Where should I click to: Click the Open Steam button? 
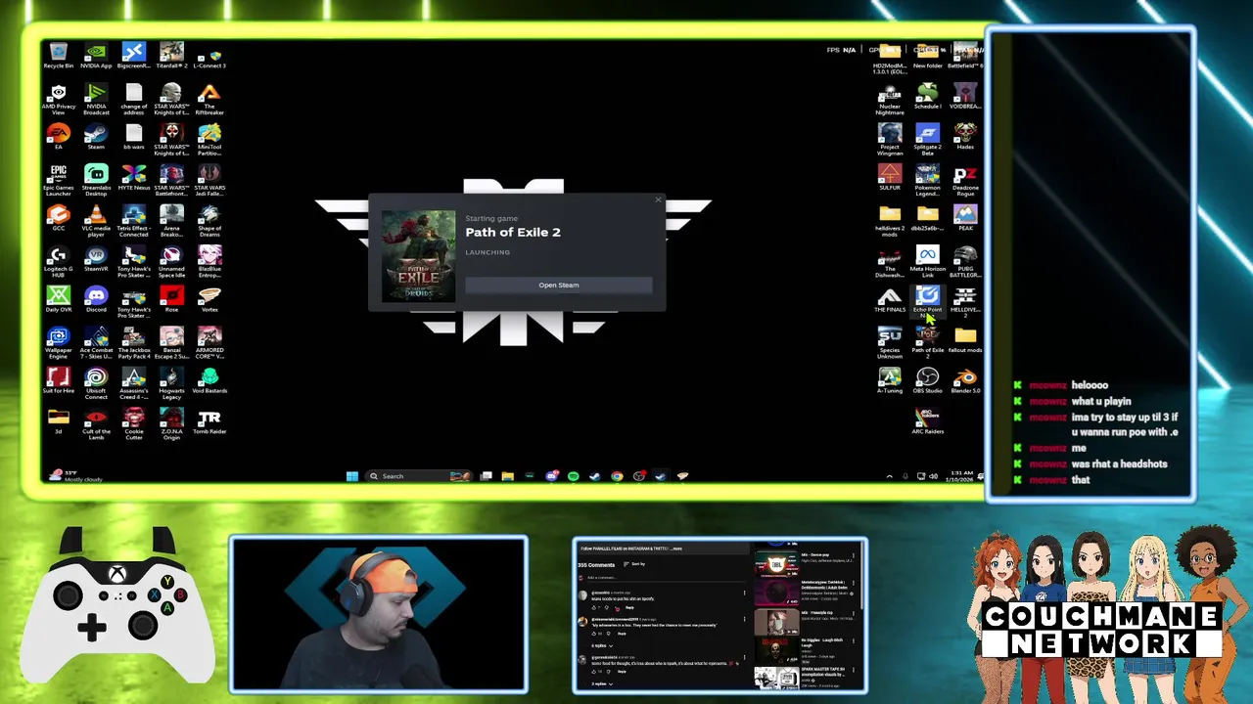pyautogui.click(x=558, y=285)
